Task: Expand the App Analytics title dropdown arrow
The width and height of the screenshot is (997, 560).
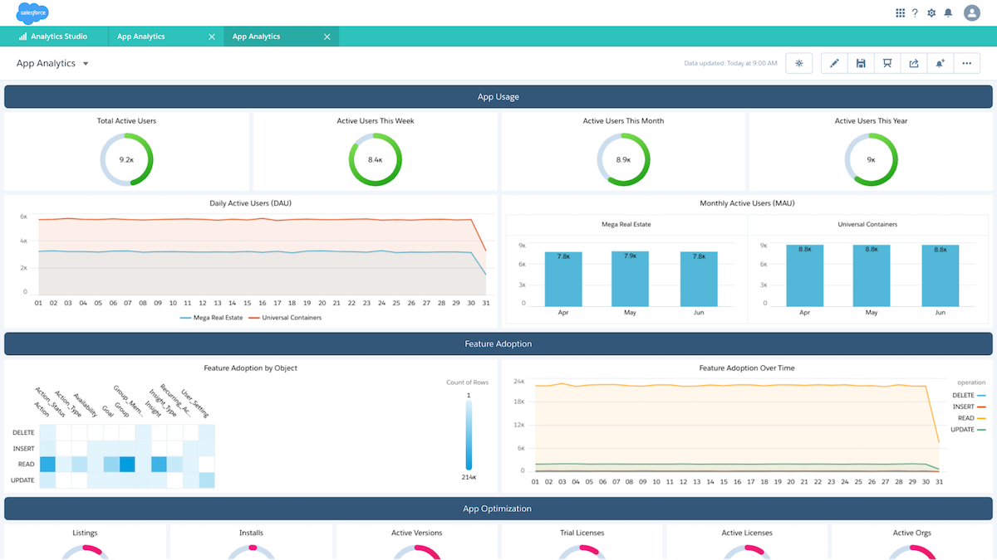Action: pyautogui.click(x=86, y=64)
